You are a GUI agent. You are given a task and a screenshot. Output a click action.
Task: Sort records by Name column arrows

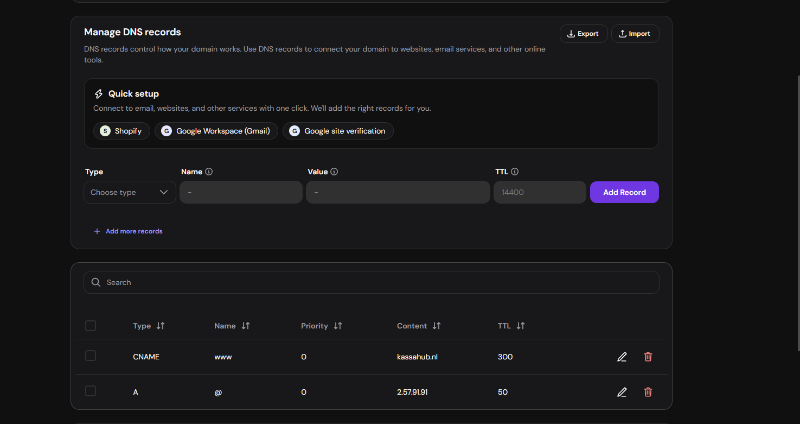[x=246, y=326]
